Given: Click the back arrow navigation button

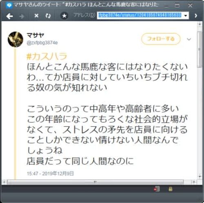Looking at the screenshot, I should [x=9, y=16].
